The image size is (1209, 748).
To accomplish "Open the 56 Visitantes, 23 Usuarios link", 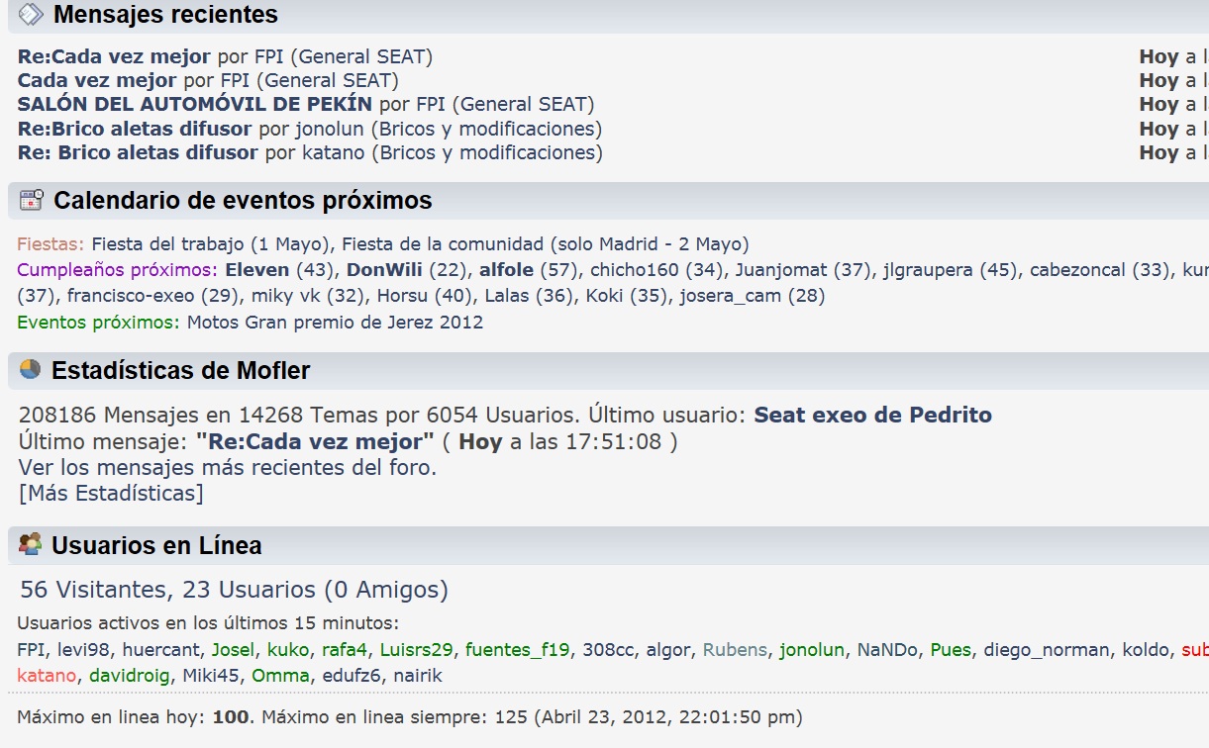I will 234,590.
